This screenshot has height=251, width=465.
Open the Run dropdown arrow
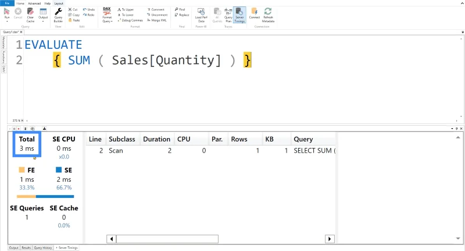(7, 22)
